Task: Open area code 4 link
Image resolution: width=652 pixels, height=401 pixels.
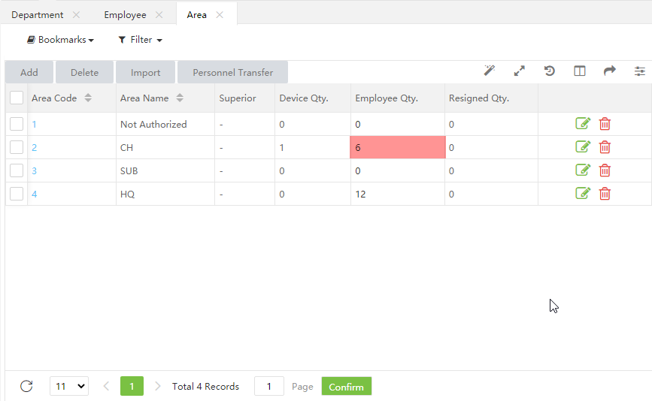Action: coord(34,194)
